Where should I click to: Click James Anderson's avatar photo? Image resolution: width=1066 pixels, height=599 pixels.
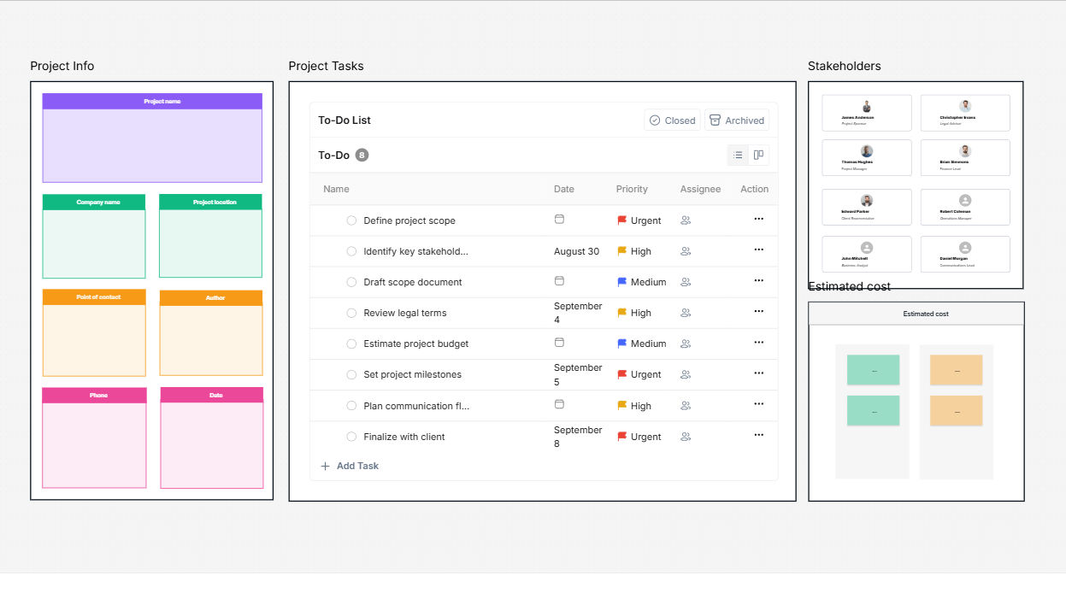pyautogui.click(x=867, y=106)
